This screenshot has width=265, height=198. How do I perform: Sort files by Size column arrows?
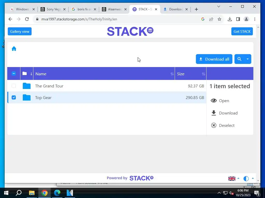(x=203, y=74)
